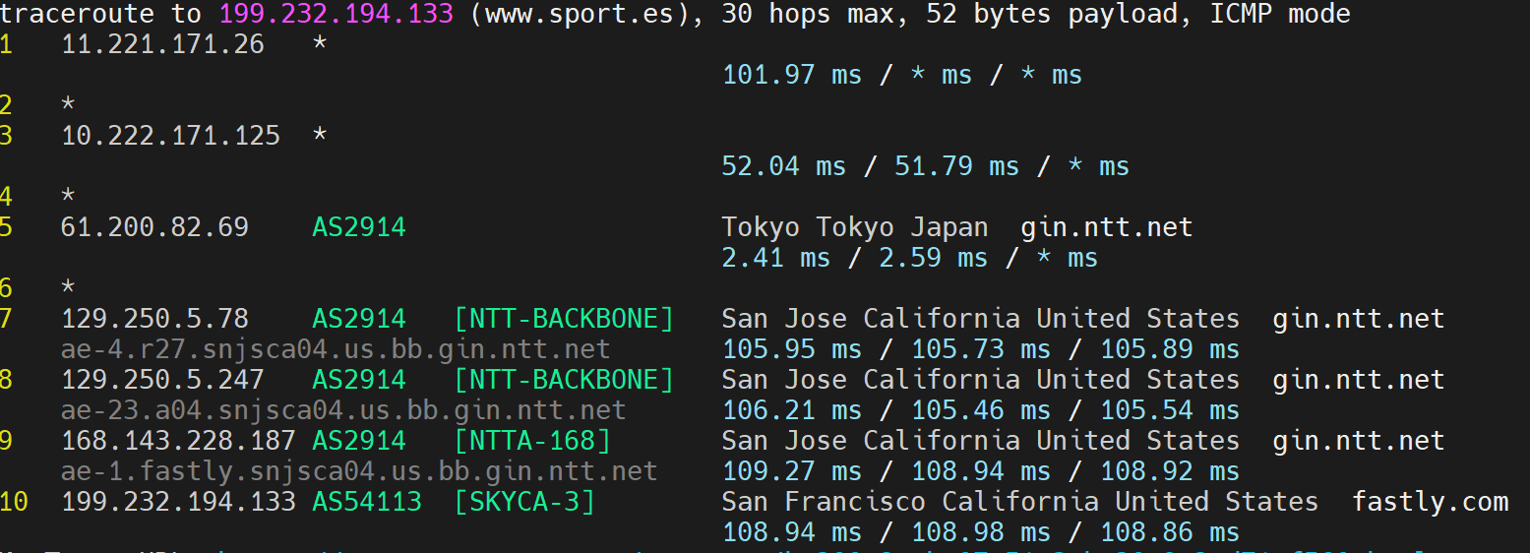Click the magenta destination IP in the traceroute header
The width and height of the screenshot is (1530, 553).
(x=336, y=14)
